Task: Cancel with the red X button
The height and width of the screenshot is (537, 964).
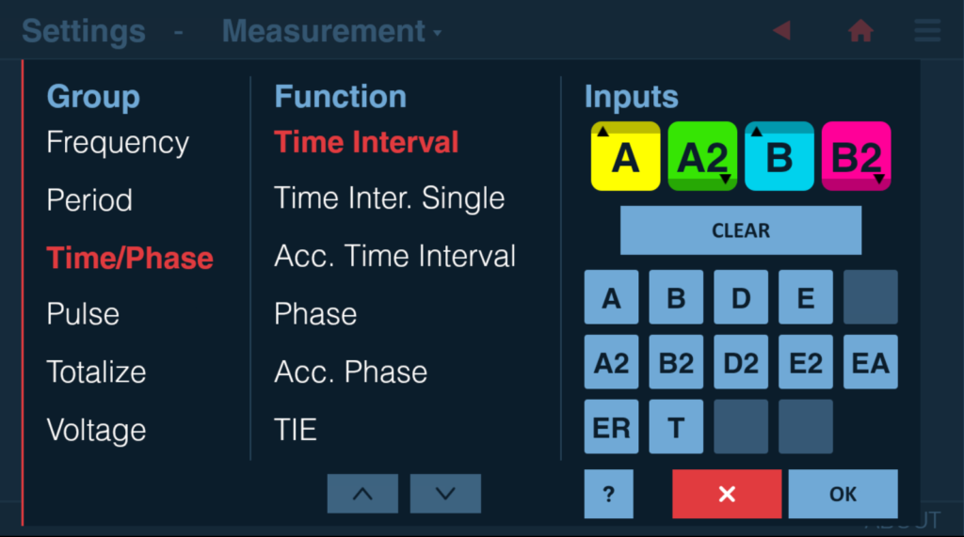Action: tap(727, 494)
